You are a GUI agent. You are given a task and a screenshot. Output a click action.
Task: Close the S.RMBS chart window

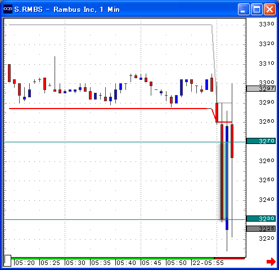tap(269, 9)
